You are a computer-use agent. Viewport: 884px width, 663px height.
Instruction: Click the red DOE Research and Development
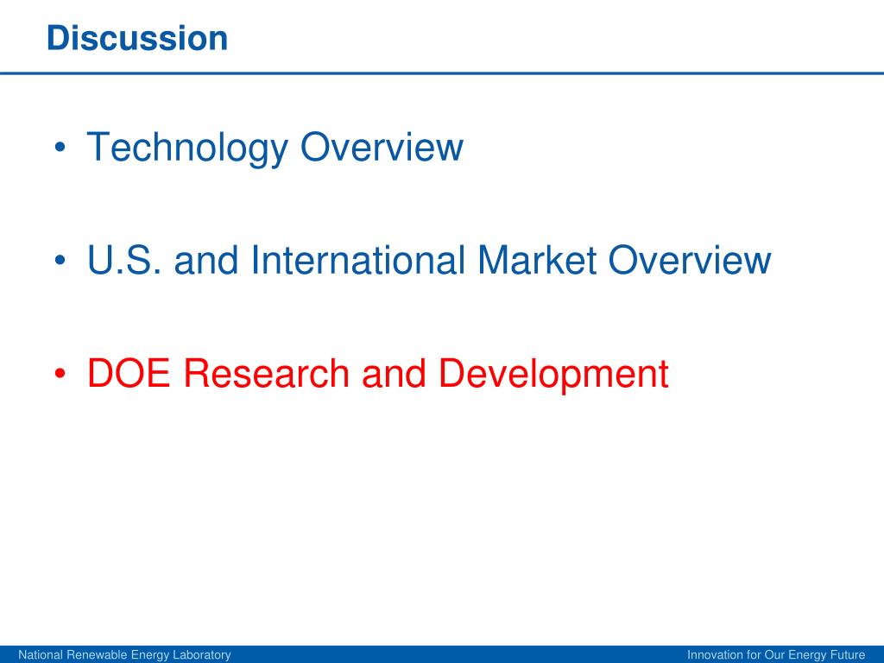(378, 374)
